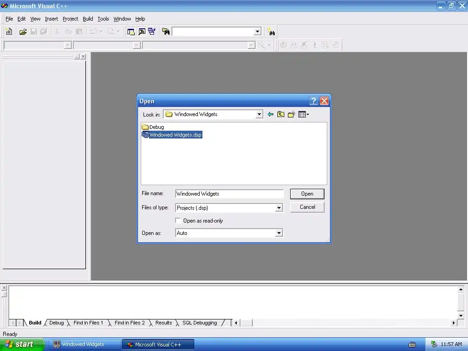Image resolution: width=468 pixels, height=351 pixels.
Task: Toggle the Workspace window icon
Action: click(x=131, y=32)
